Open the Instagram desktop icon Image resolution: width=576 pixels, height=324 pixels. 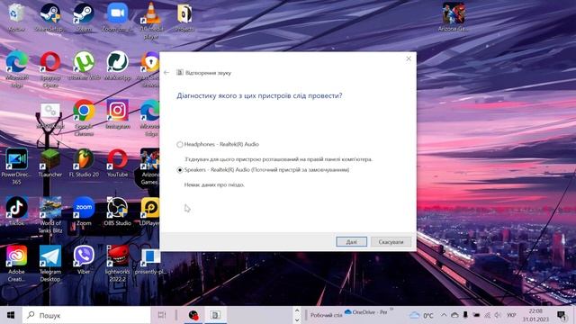(x=118, y=114)
